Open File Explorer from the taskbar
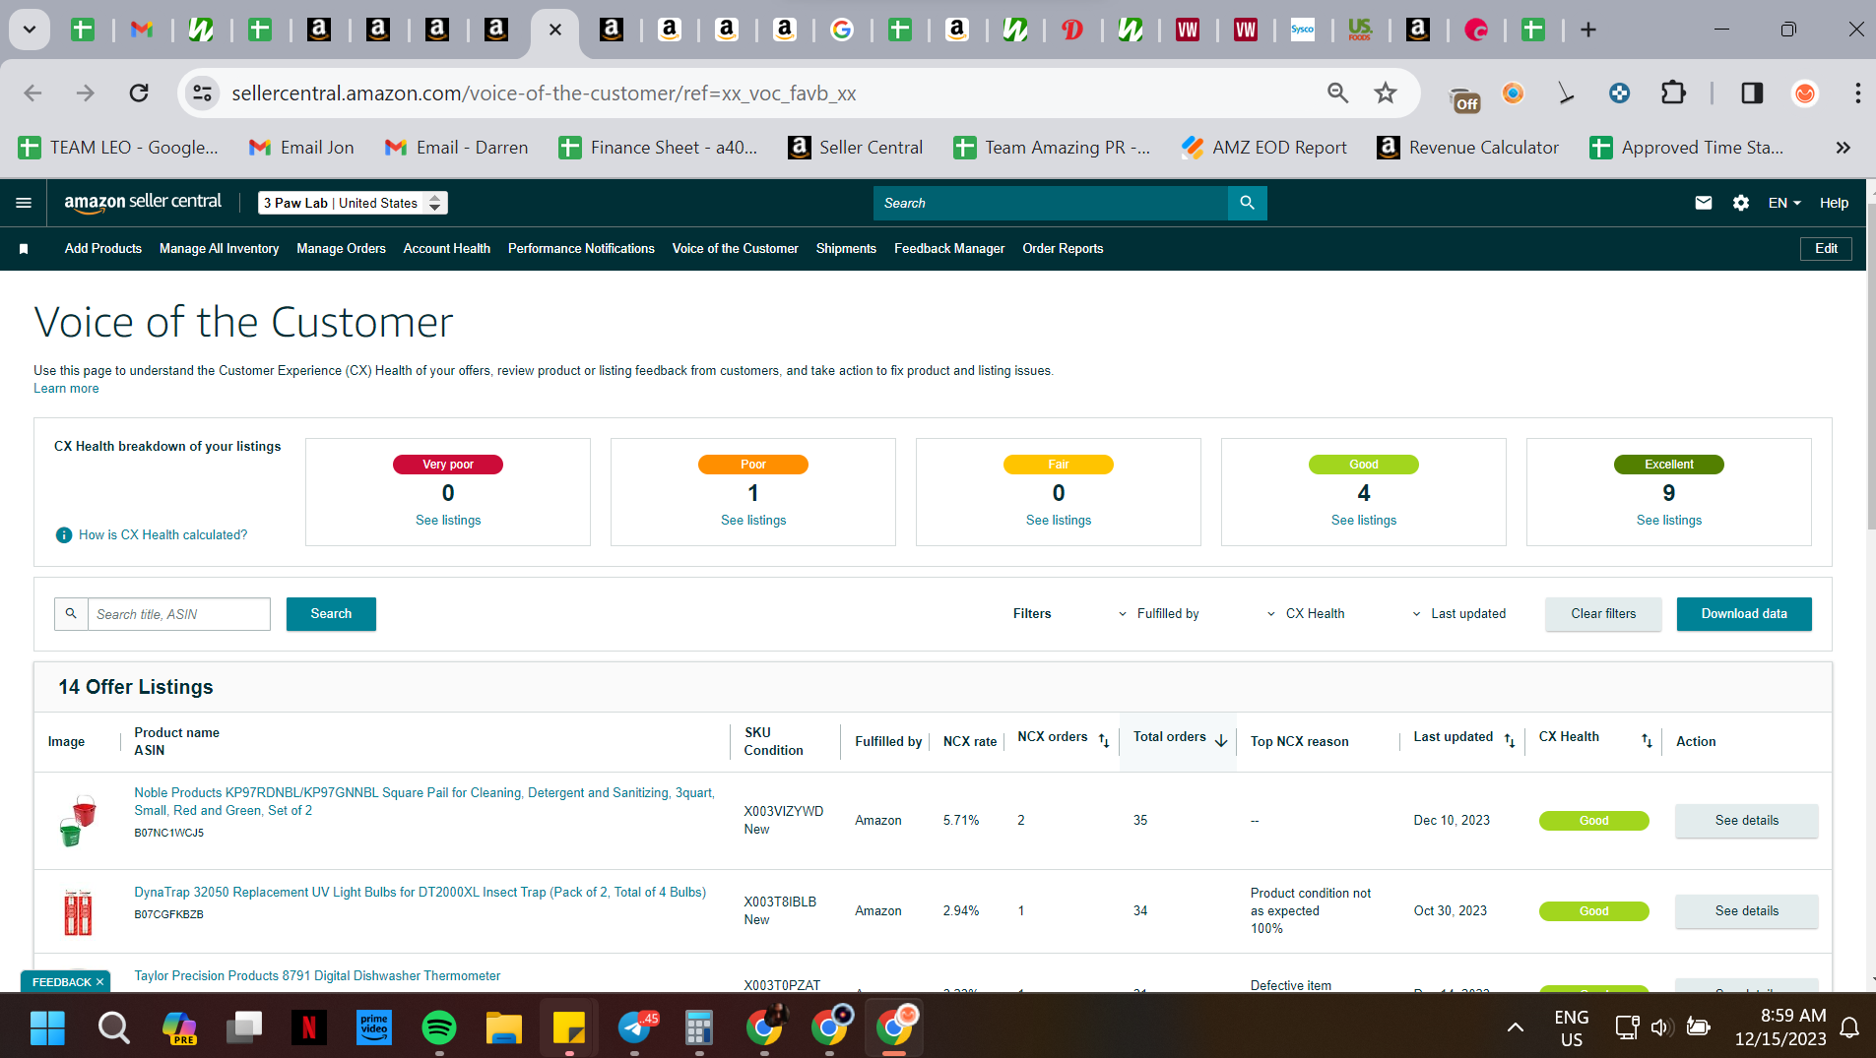Screen dimensions: 1876x1058 pyautogui.click(x=504, y=1028)
